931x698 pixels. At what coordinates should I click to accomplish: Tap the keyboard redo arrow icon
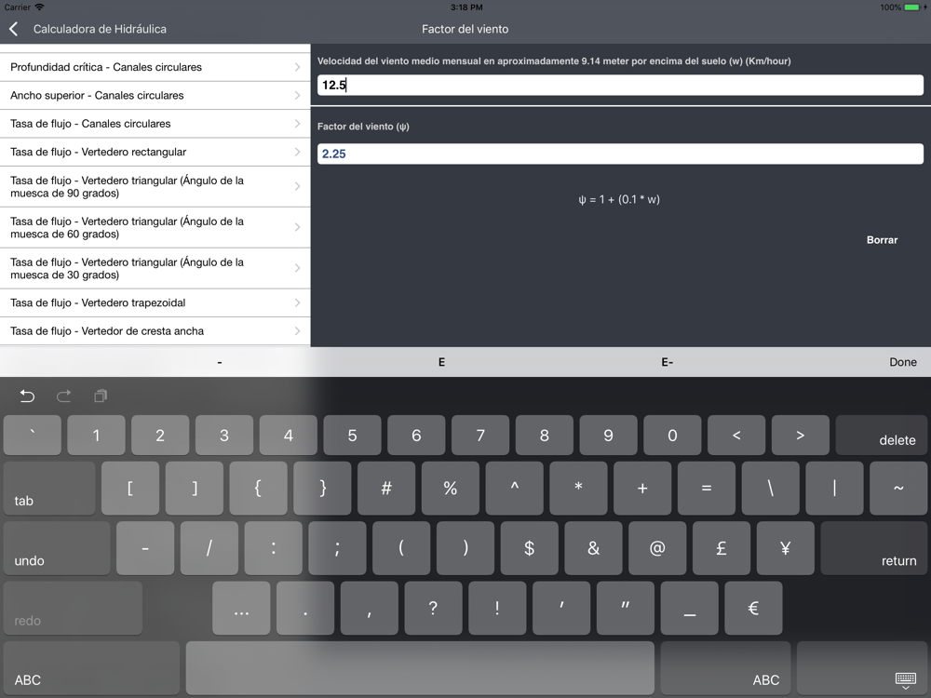coord(63,396)
